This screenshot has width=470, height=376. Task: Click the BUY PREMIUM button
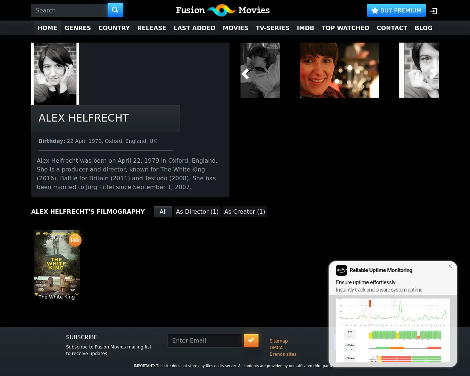click(x=396, y=10)
